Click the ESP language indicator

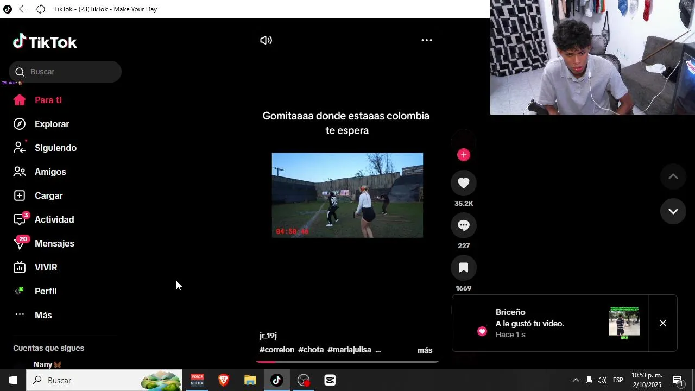(618, 380)
